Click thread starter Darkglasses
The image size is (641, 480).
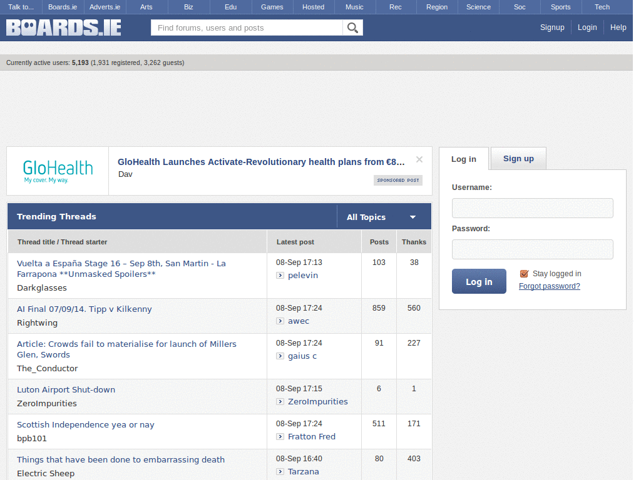pos(42,287)
